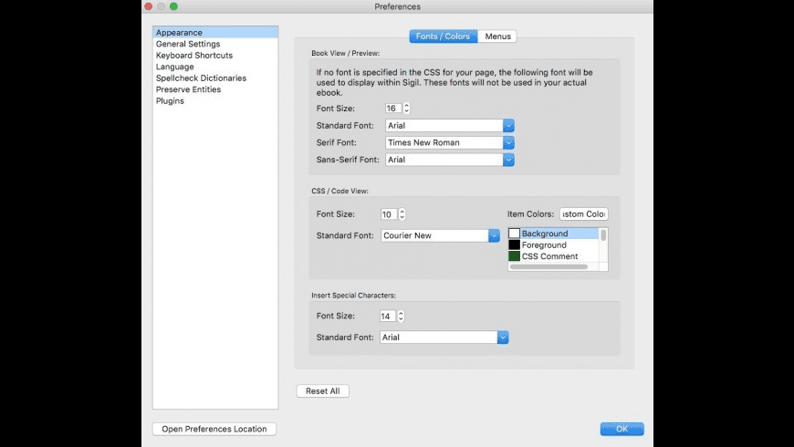Click Code View font size stepper
Image resolution: width=794 pixels, height=447 pixels.
(402, 214)
